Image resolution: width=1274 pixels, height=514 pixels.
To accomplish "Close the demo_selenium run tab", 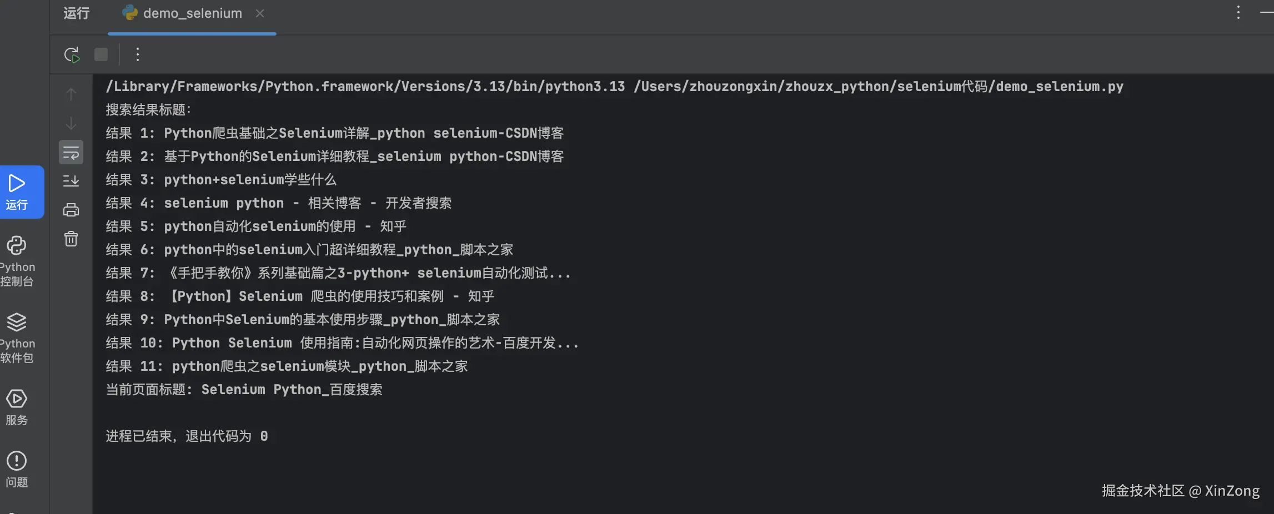I will 260,13.
